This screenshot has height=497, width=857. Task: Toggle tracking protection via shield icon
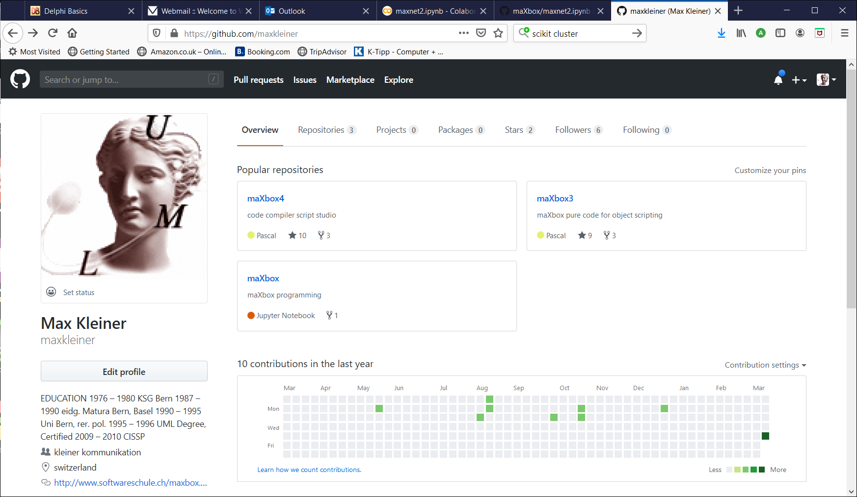(157, 33)
